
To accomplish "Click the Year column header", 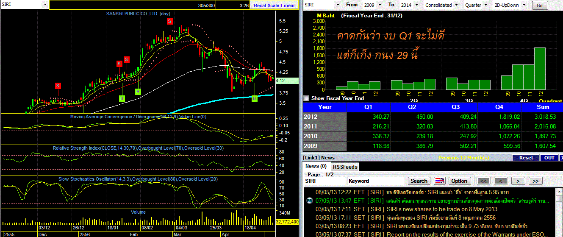I will [x=325, y=107].
